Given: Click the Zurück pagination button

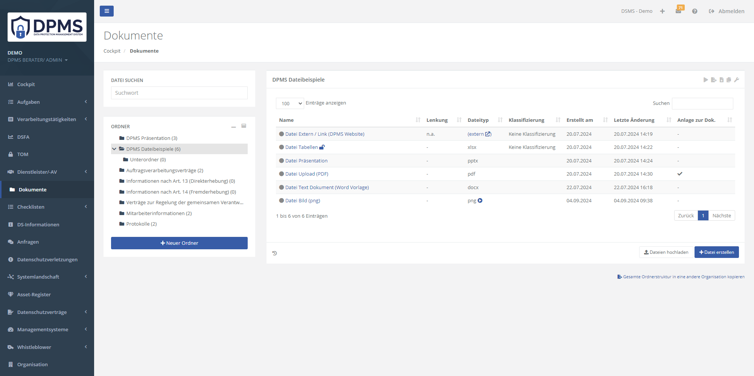Looking at the screenshot, I should 686,215.
